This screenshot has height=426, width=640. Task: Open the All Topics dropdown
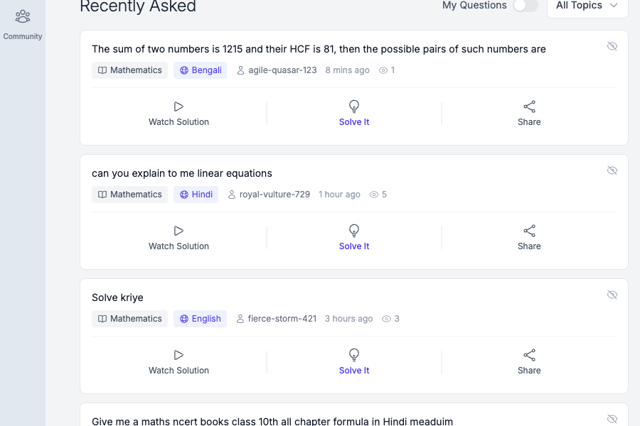coord(587,6)
